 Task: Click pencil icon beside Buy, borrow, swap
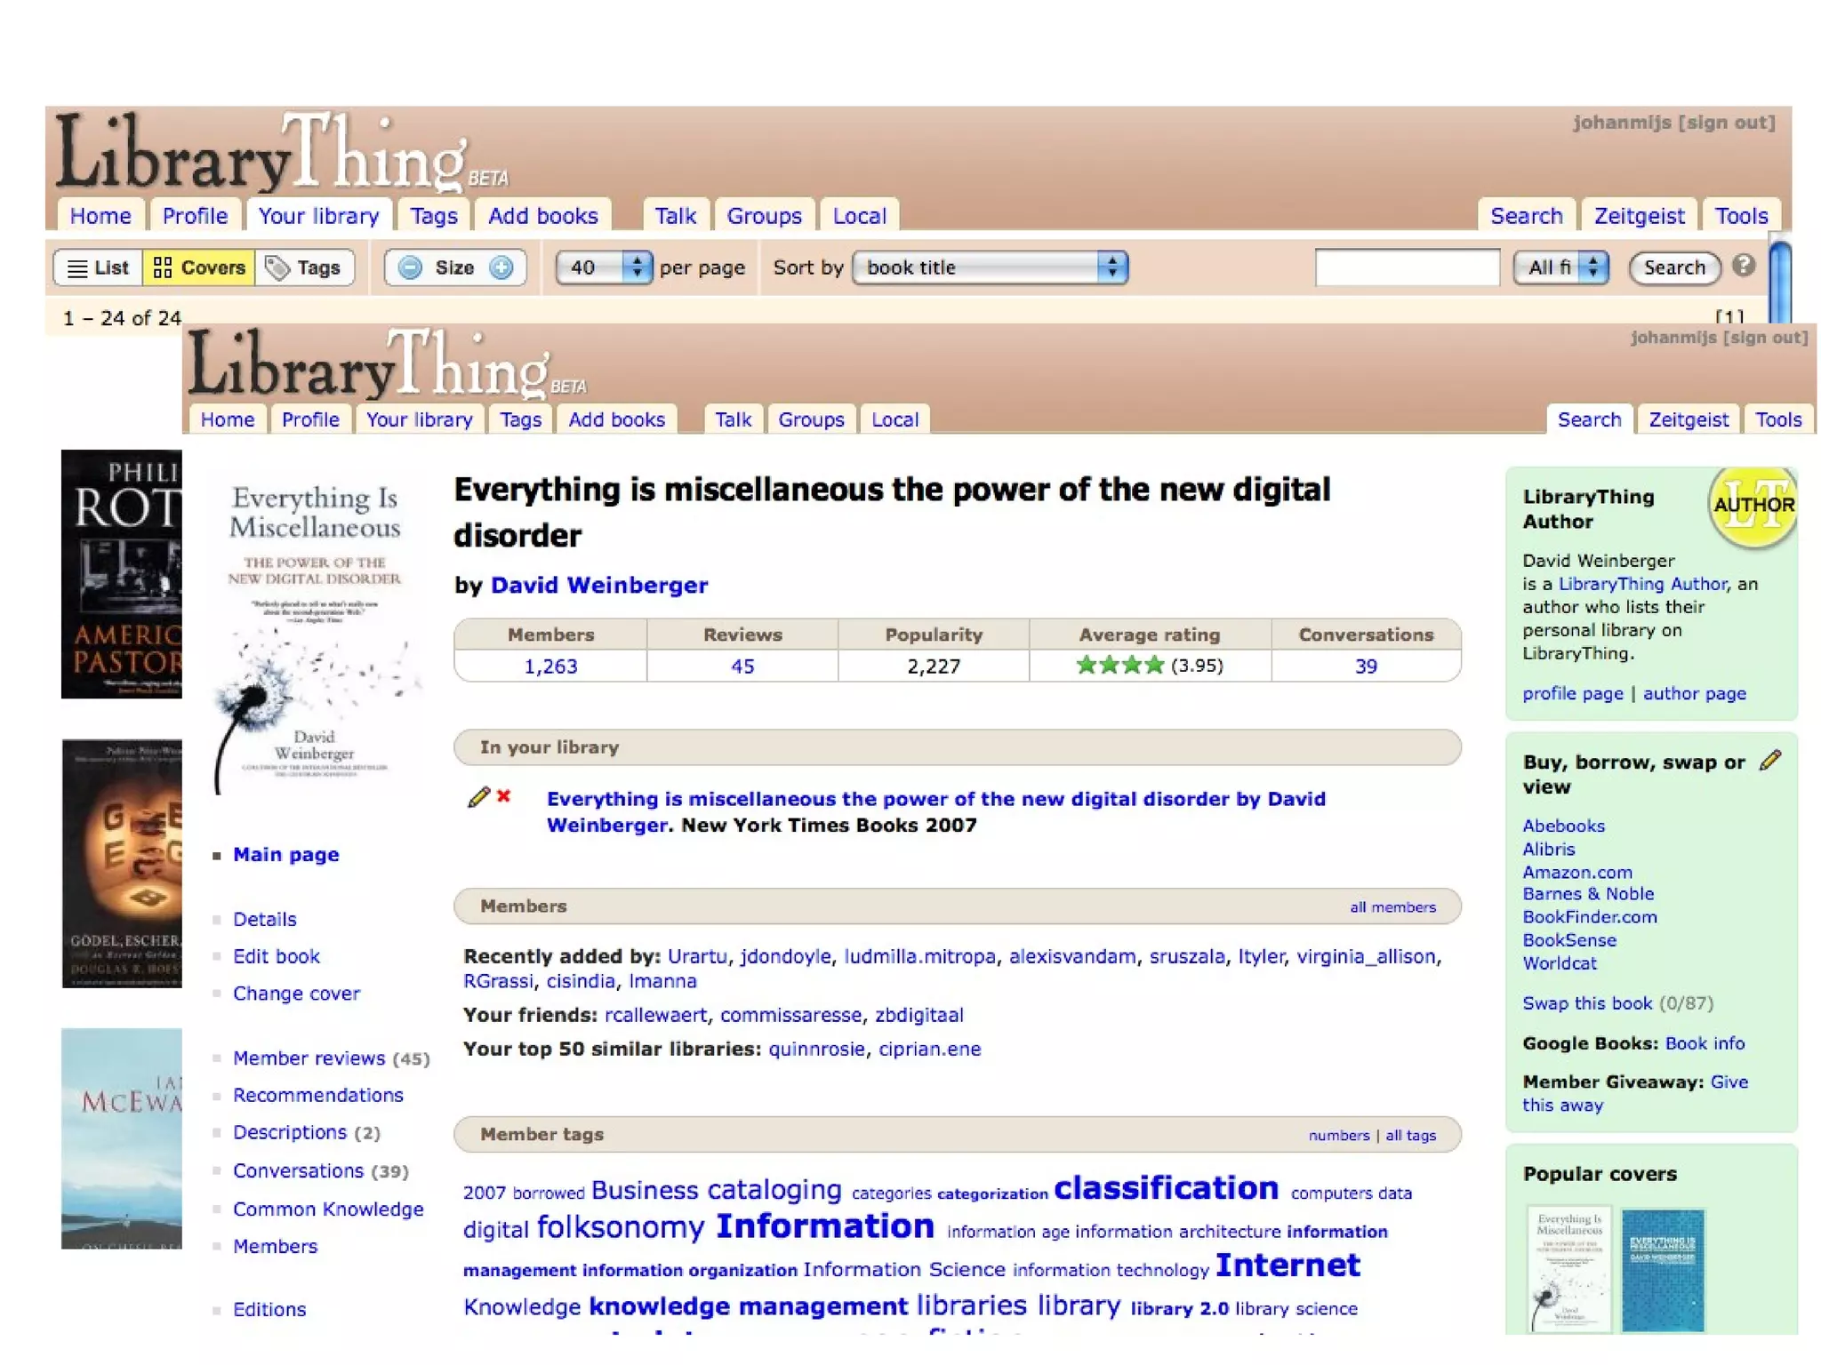pos(1770,760)
